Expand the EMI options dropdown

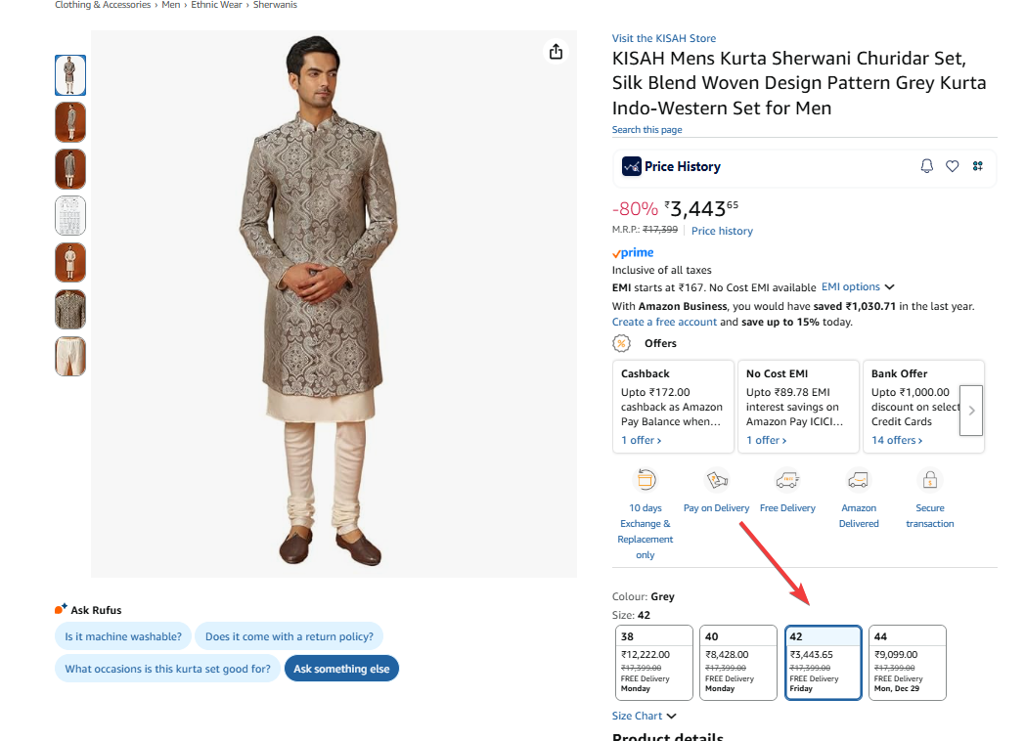click(x=858, y=287)
